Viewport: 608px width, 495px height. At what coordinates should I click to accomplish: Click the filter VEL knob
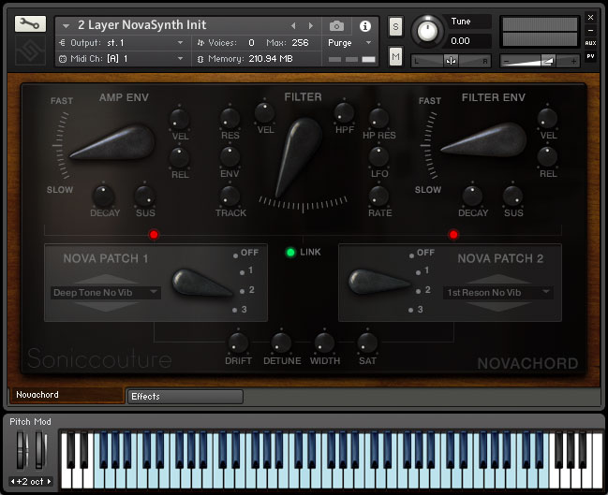(x=265, y=112)
